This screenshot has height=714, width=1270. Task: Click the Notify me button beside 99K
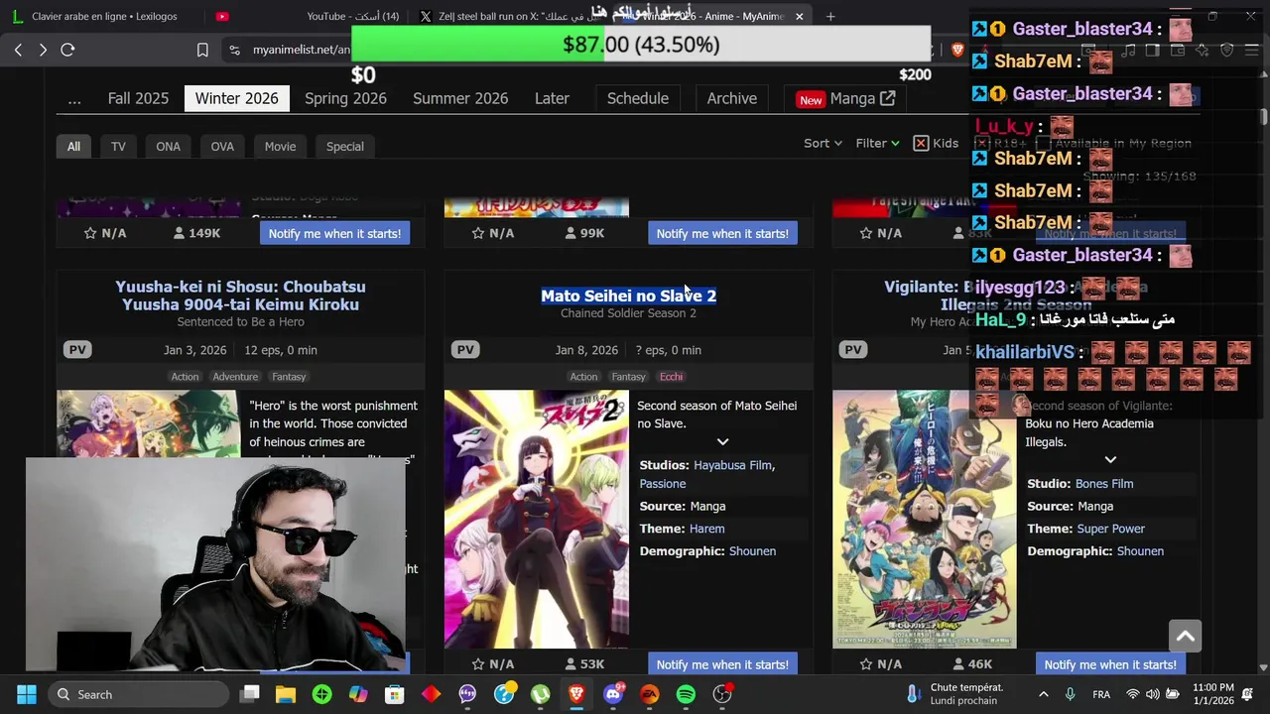pos(722,233)
